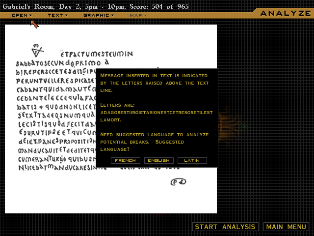Click the ETFACTUMESTEUMIN line on the parchment
314x236 pixels.
click(97, 54)
